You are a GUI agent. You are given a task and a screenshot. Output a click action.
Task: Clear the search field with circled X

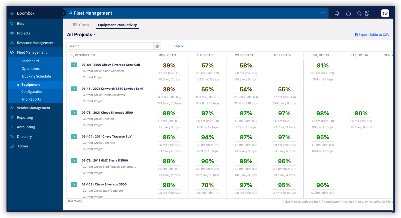(x=157, y=46)
